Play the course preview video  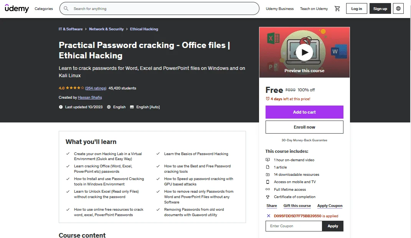tap(304, 52)
